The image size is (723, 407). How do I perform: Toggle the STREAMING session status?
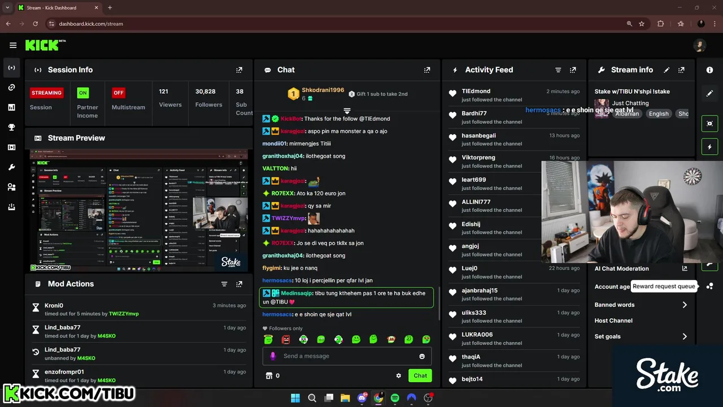coord(46,93)
